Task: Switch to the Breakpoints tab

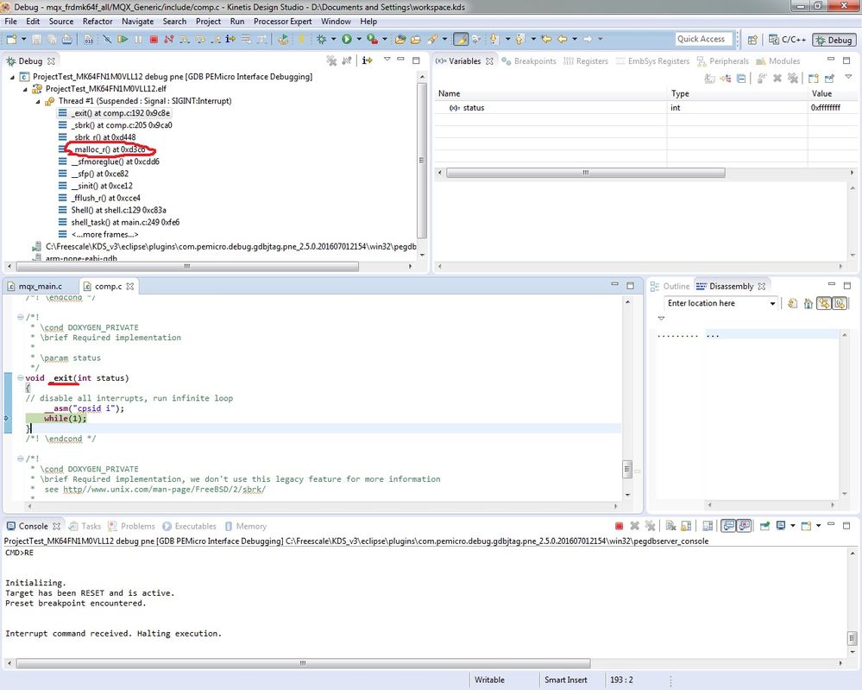Action: click(x=529, y=61)
